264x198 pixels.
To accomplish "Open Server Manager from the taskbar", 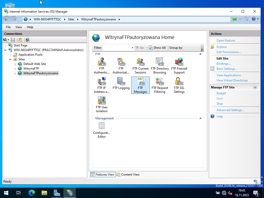I will pyautogui.click(x=57, y=193).
